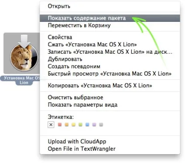Choose Дублировать menu entry
185x163 pixels.
(x=110, y=59)
